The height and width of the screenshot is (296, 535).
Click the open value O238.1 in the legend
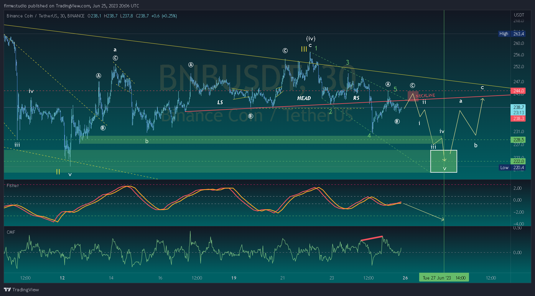click(x=94, y=16)
